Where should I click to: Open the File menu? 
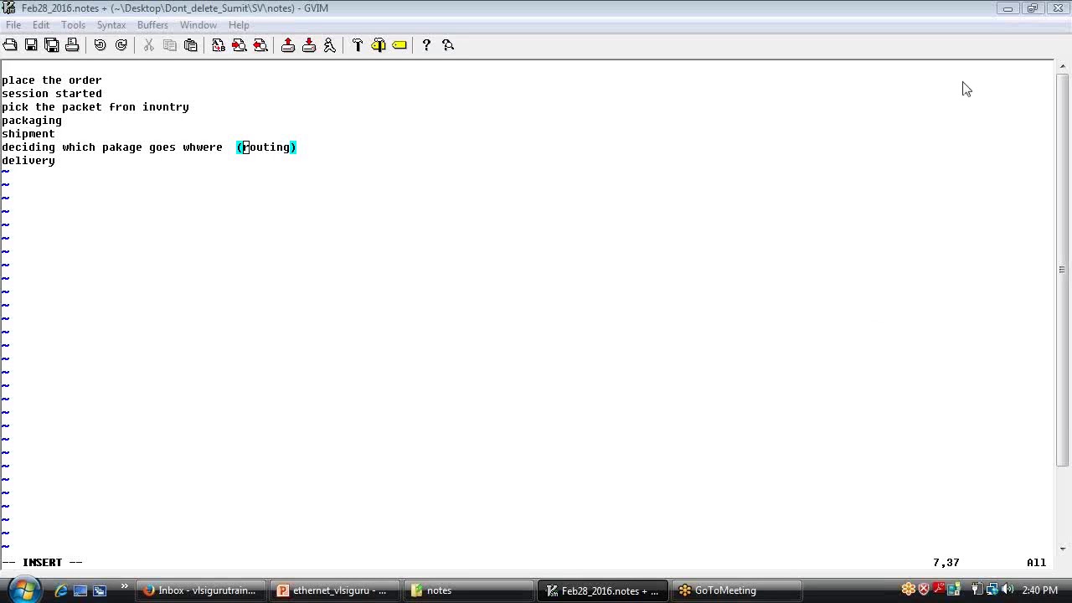(13, 25)
